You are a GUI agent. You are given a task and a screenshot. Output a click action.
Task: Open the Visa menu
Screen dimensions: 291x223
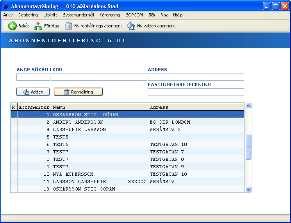[x=164, y=15]
